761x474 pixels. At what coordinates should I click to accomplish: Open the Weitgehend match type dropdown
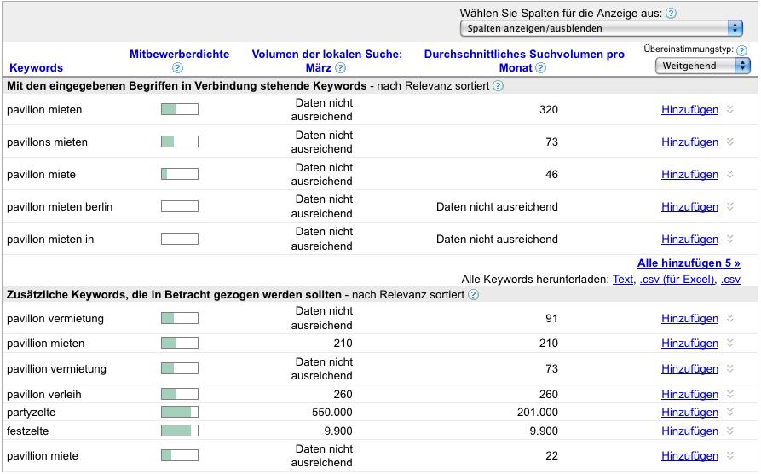(703, 66)
